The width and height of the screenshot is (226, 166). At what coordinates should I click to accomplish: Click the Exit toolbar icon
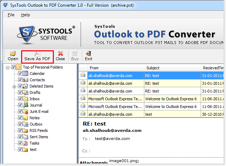[88, 53]
